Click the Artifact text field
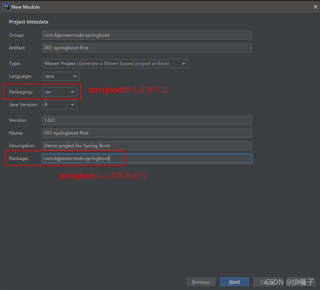320x290 pixels. pyautogui.click(x=147, y=48)
